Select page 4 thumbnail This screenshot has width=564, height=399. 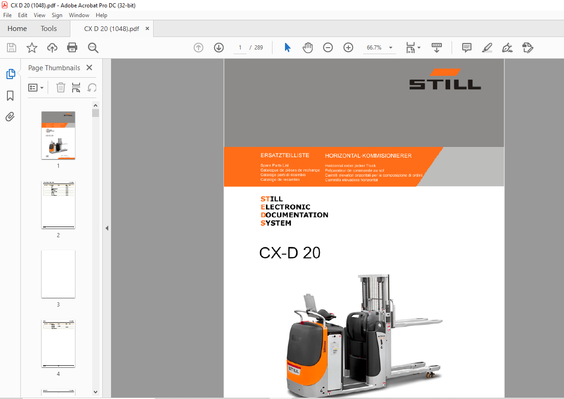58,343
